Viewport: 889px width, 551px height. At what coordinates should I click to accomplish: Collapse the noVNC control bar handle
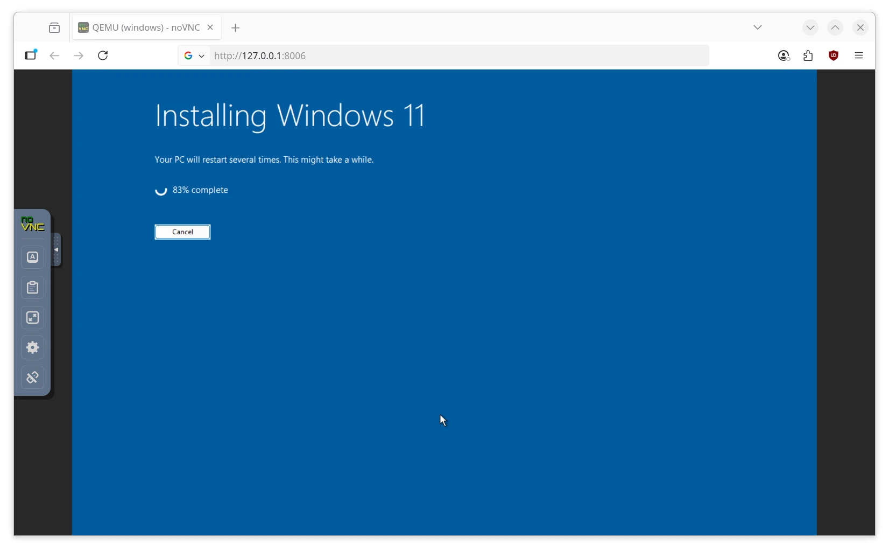[56, 250]
